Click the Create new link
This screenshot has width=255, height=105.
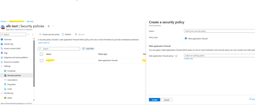click(x=188, y=59)
